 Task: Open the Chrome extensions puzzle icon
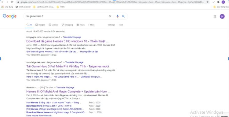point(218,2)
